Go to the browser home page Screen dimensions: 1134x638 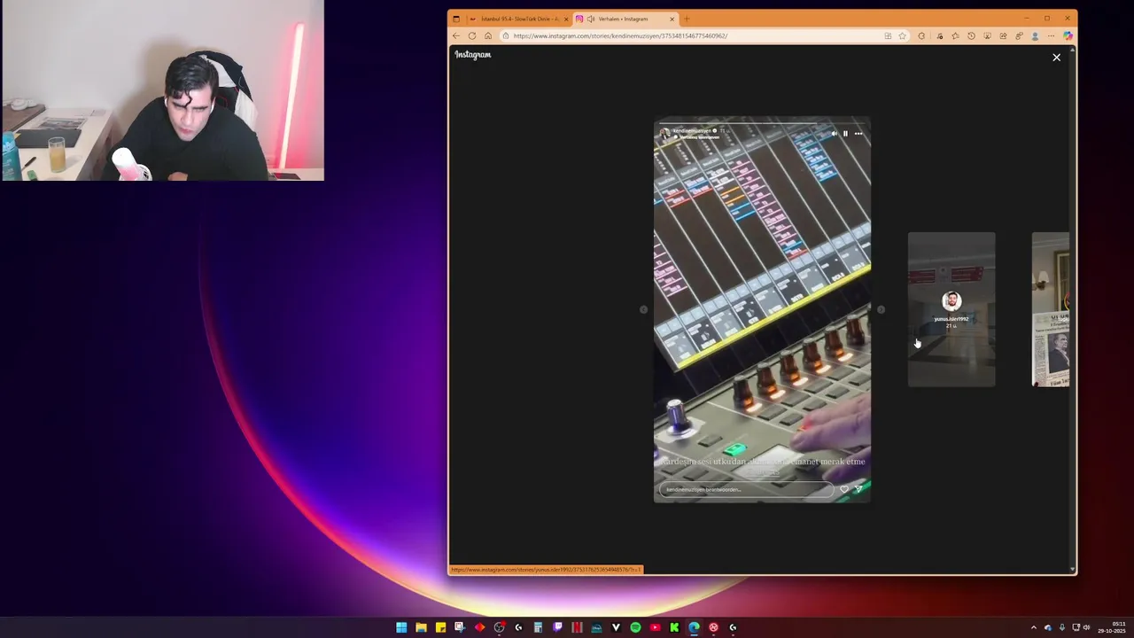pos(488,36)
